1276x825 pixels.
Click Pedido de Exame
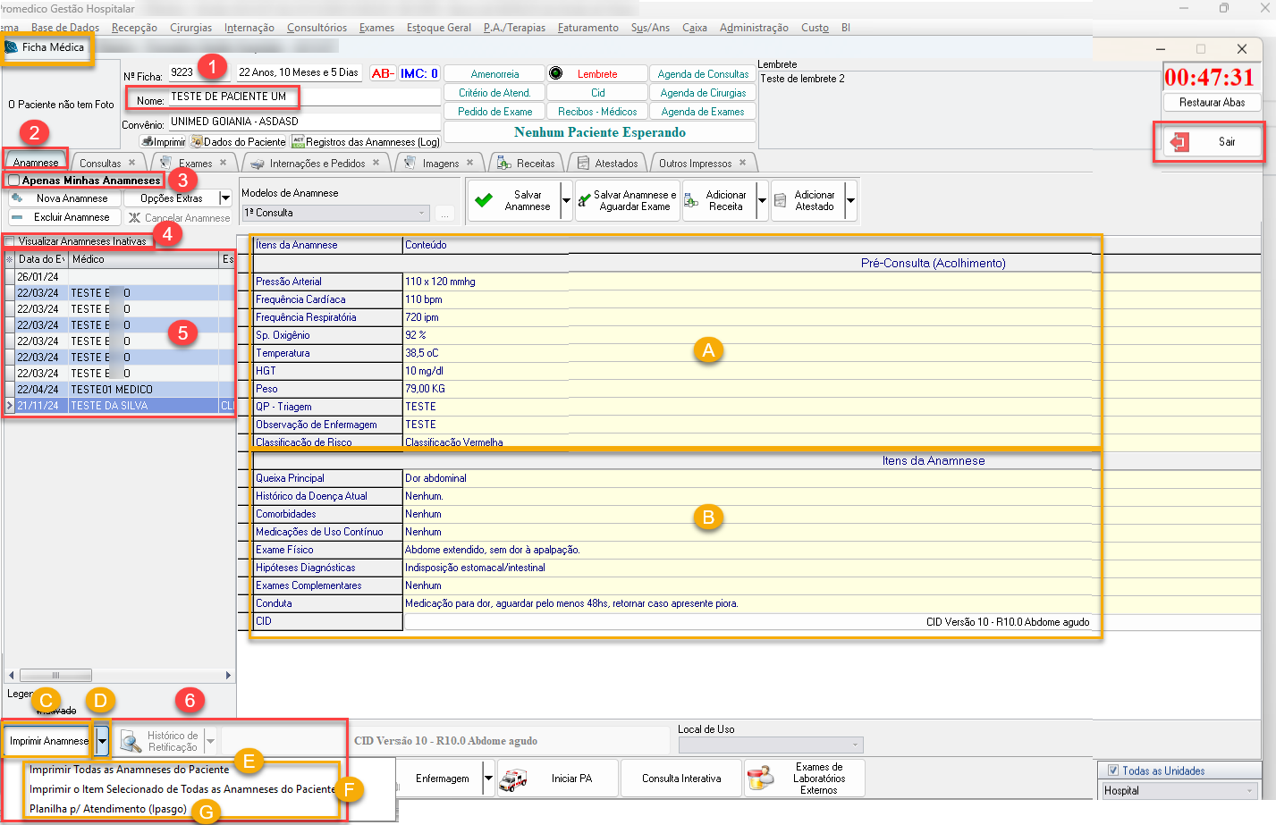(494, 112)
